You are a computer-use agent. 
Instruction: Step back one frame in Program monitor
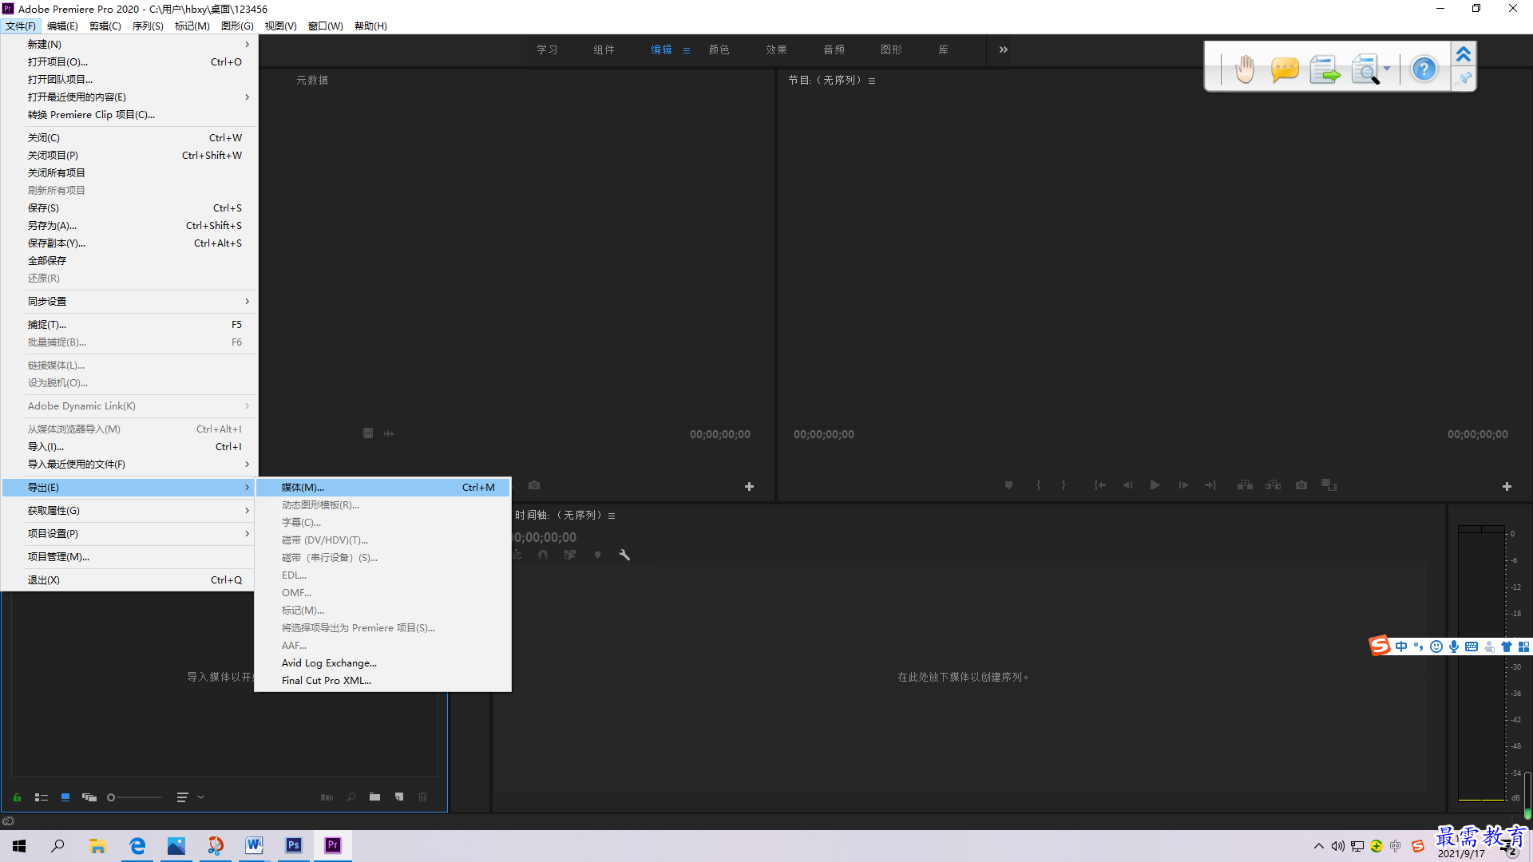point(1127,485)
